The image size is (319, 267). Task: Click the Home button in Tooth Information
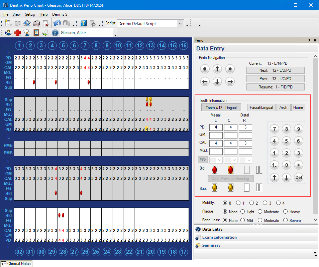(298, 107)
